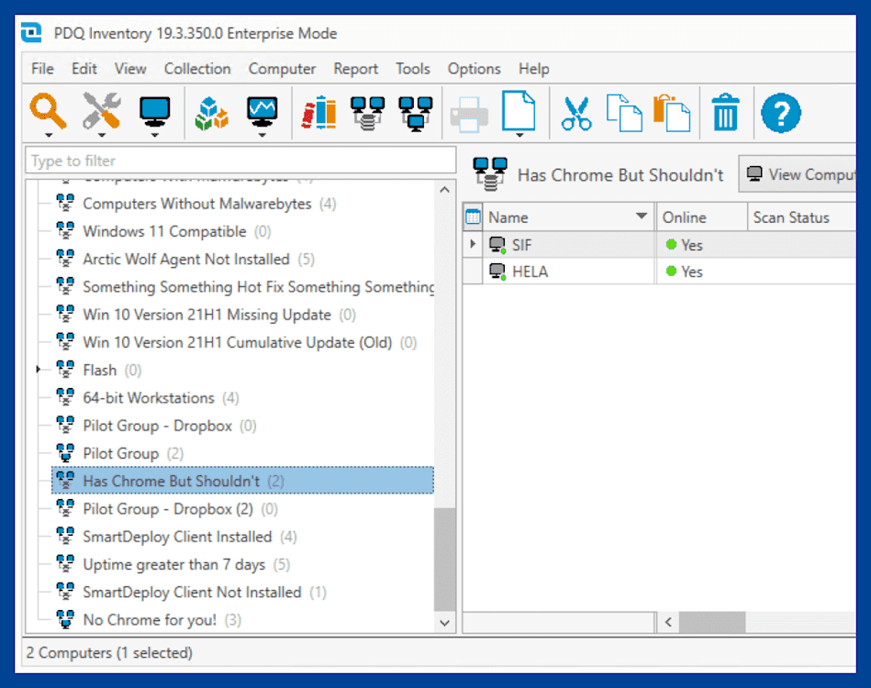Image resolution: width=871 pixels, height=688 pixels.
Task: Open the Computer menu
Action: pos(282,69)
